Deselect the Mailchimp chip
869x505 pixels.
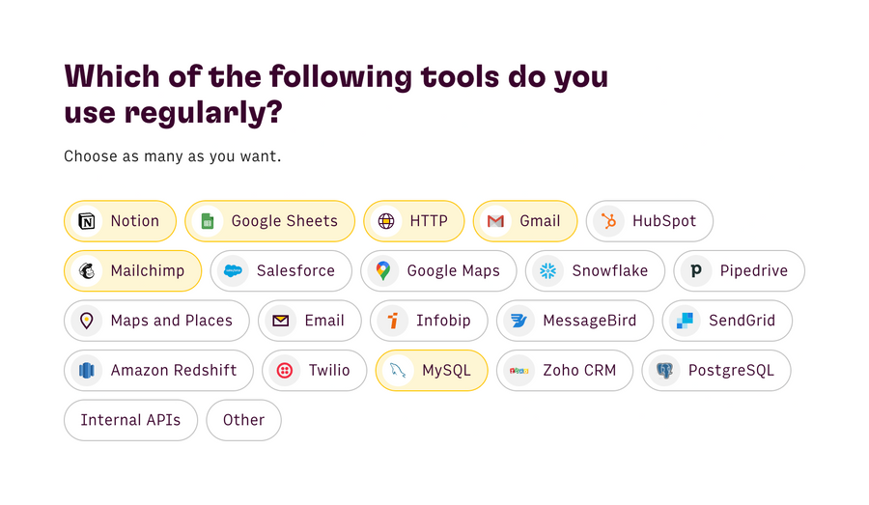click(132, 271)
